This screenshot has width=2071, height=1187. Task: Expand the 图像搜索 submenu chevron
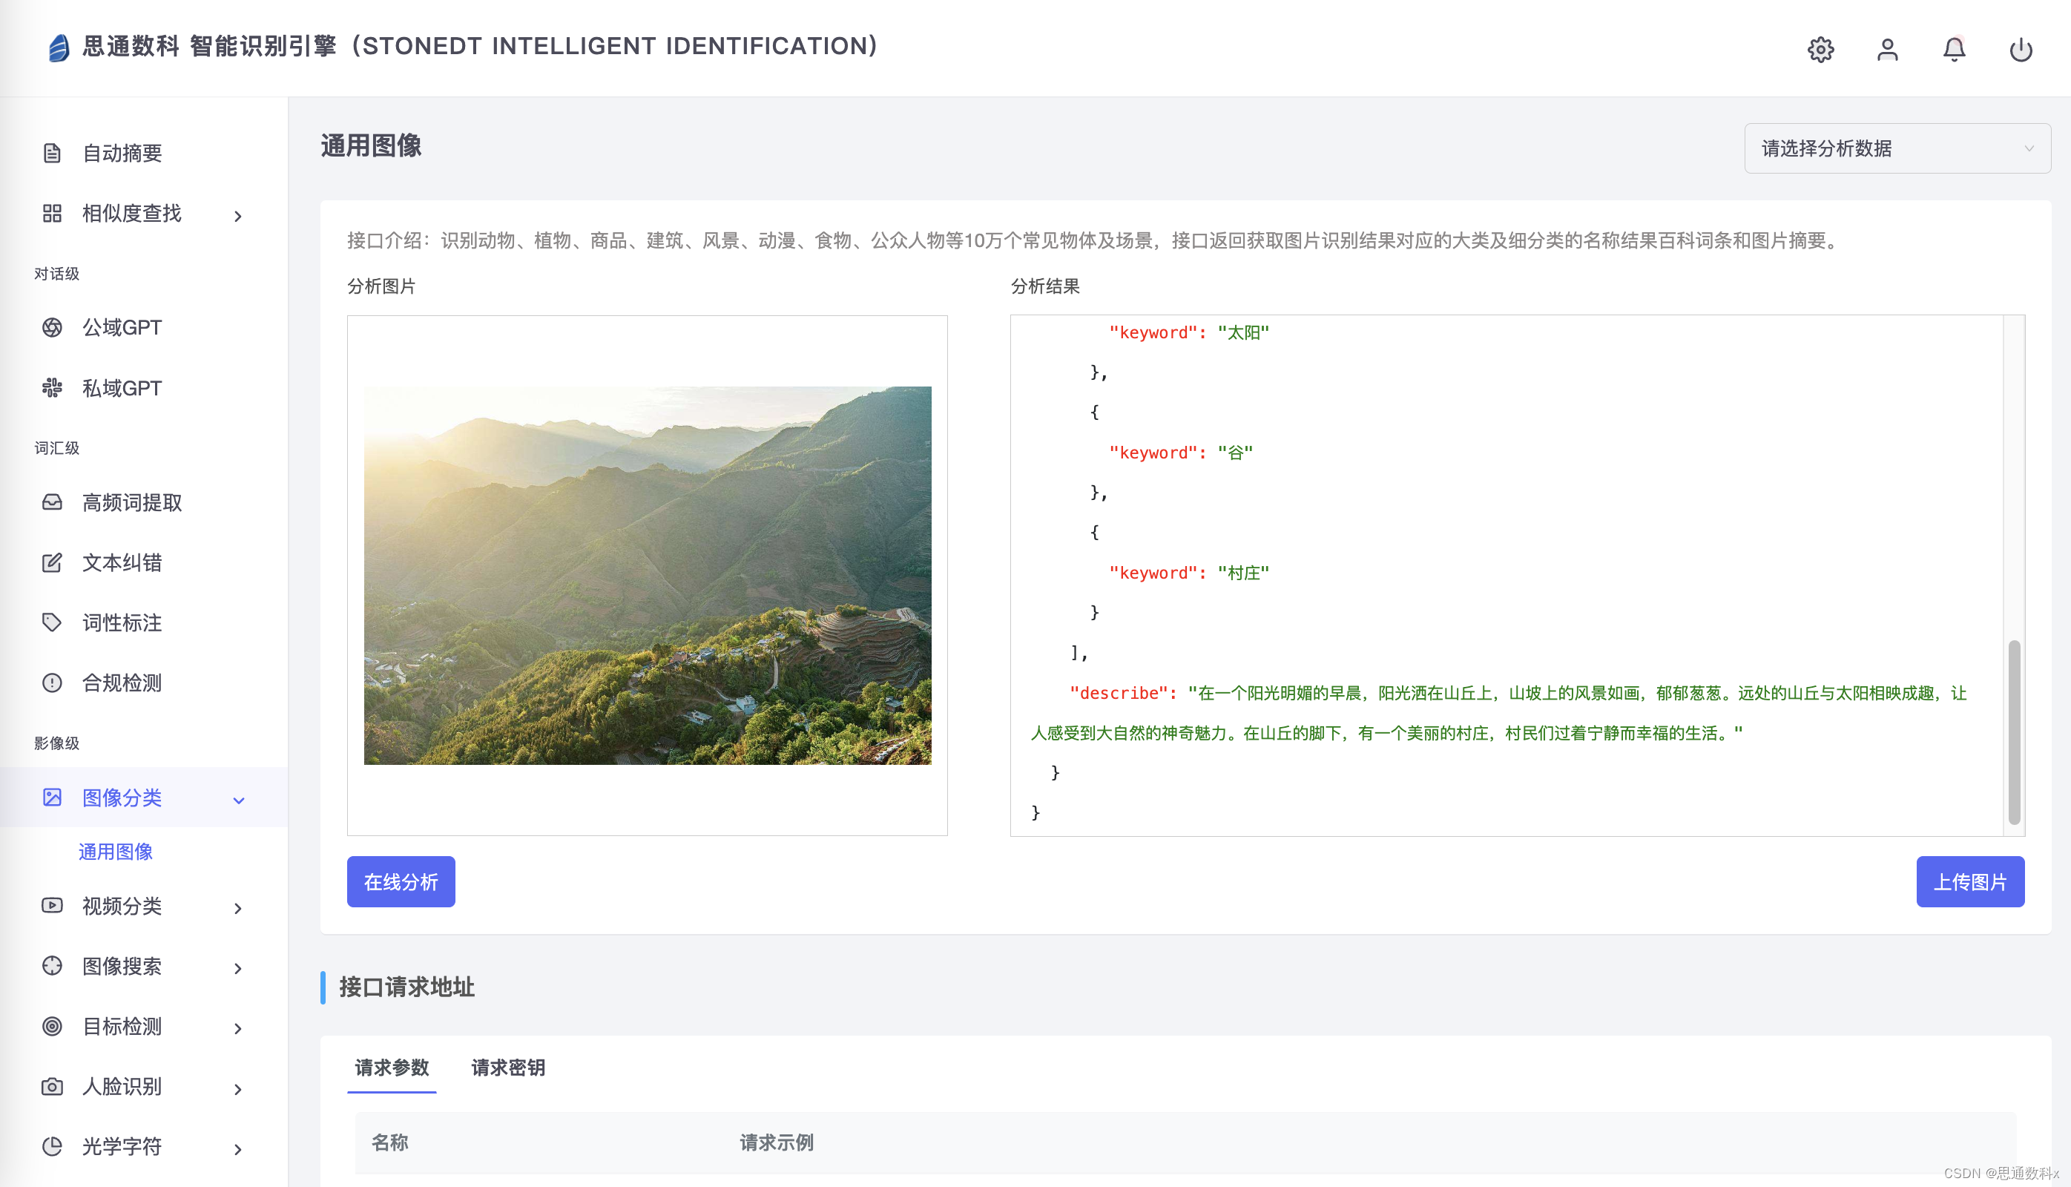238,968
